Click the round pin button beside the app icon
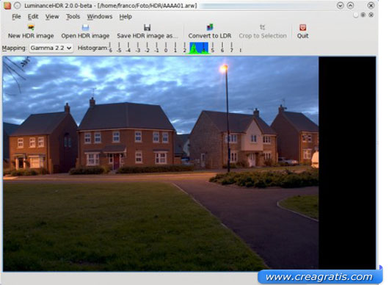 pyautogui.click(x=17, y=5)
